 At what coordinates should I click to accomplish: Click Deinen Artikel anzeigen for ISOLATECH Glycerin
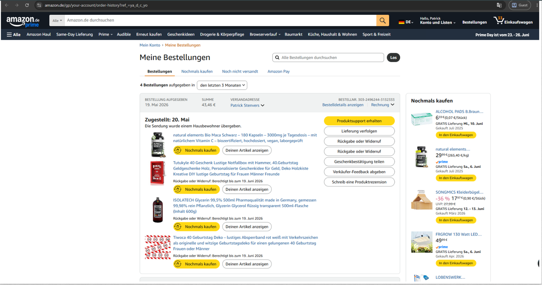coord(247,227)
